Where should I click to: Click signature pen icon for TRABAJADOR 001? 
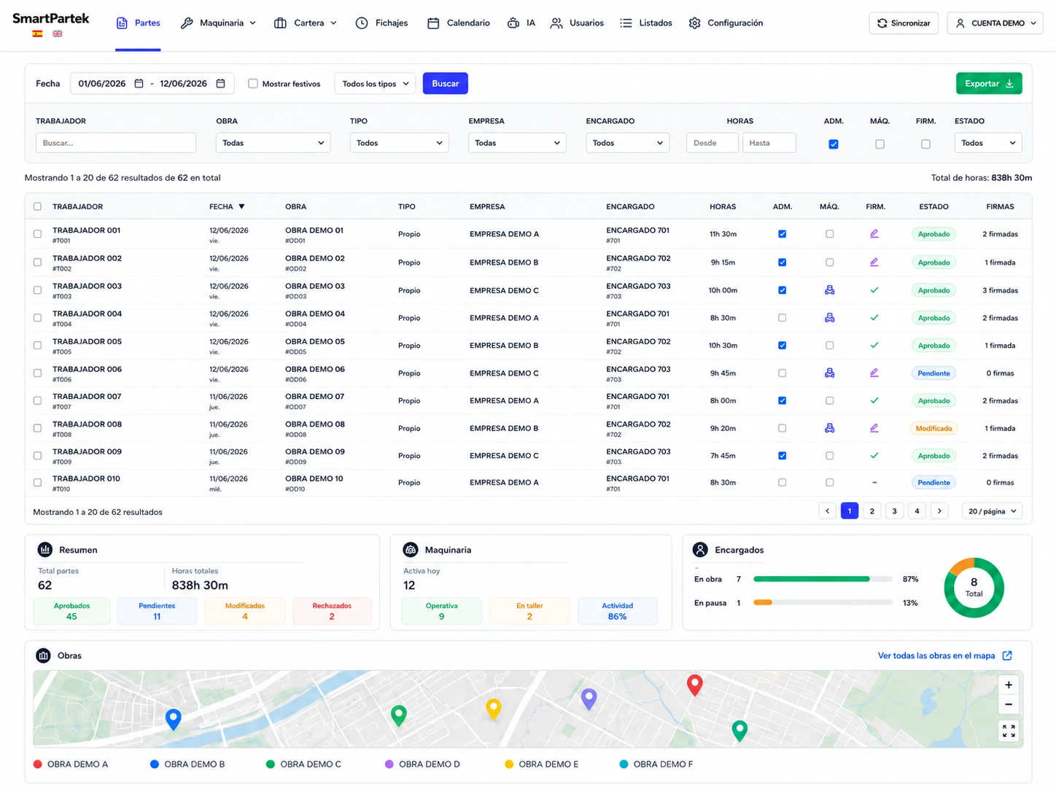(x=874, y=234)
